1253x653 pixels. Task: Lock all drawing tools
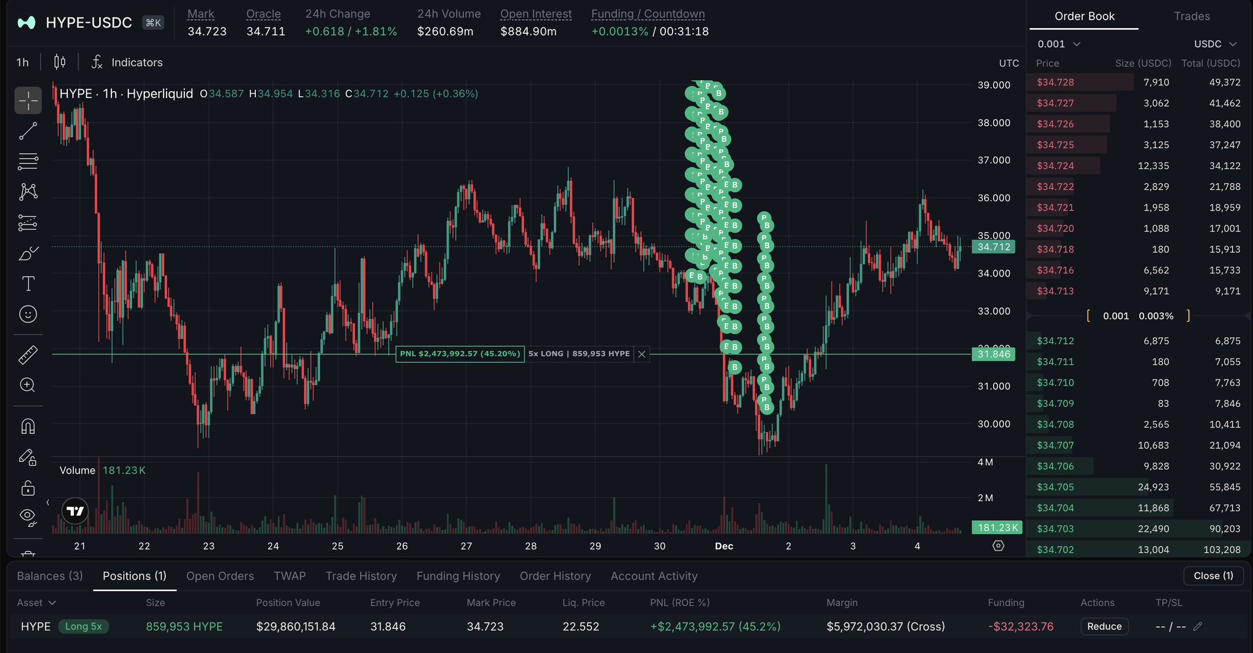[28, 488]
